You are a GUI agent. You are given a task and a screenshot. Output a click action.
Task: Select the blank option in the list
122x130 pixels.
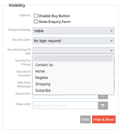tap(73, 58)
